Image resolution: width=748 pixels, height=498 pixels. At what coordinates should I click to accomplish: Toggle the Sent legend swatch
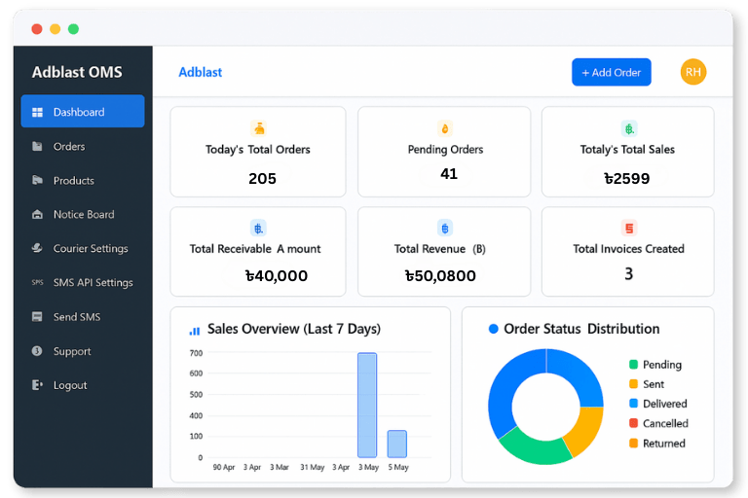[x=633, y=384]
